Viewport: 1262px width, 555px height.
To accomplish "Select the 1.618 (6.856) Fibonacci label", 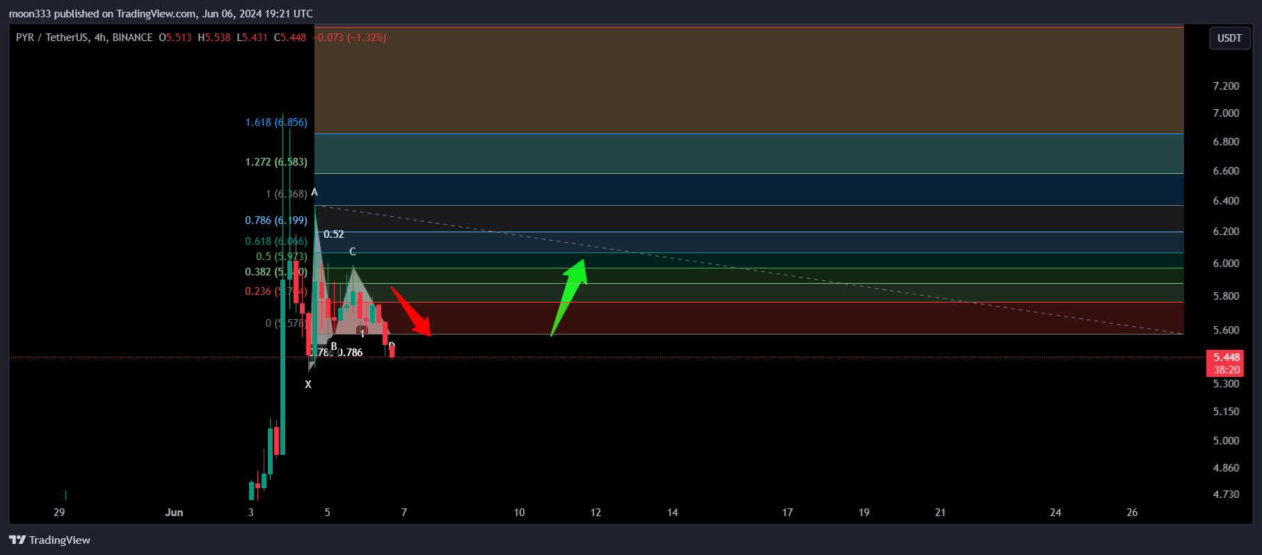I will [x=276, y=122].
